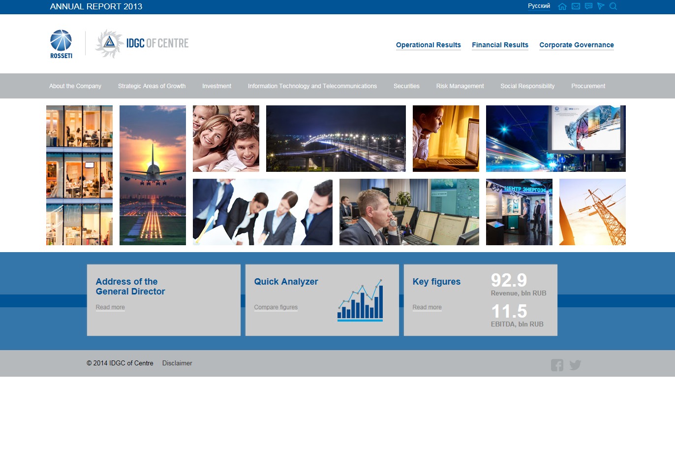Navigate to Risk Management
Viewport: 675px width, 455px height.
point(460,86)
